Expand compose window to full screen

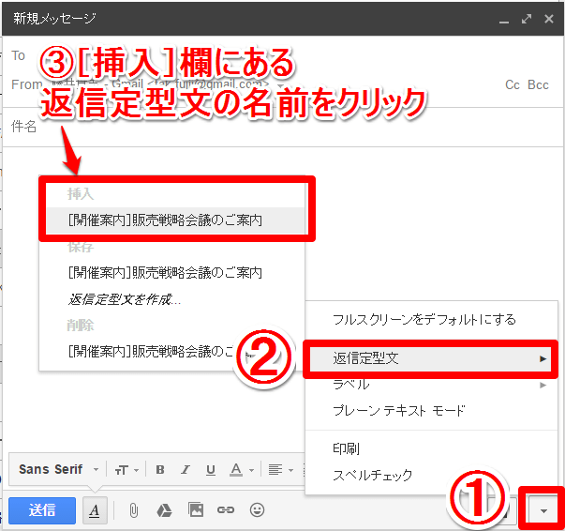(527, 19)
